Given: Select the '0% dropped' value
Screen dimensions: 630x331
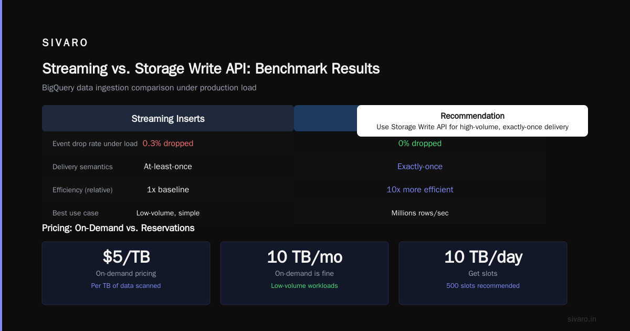Looking at the screenshot, I should point(420,143).
